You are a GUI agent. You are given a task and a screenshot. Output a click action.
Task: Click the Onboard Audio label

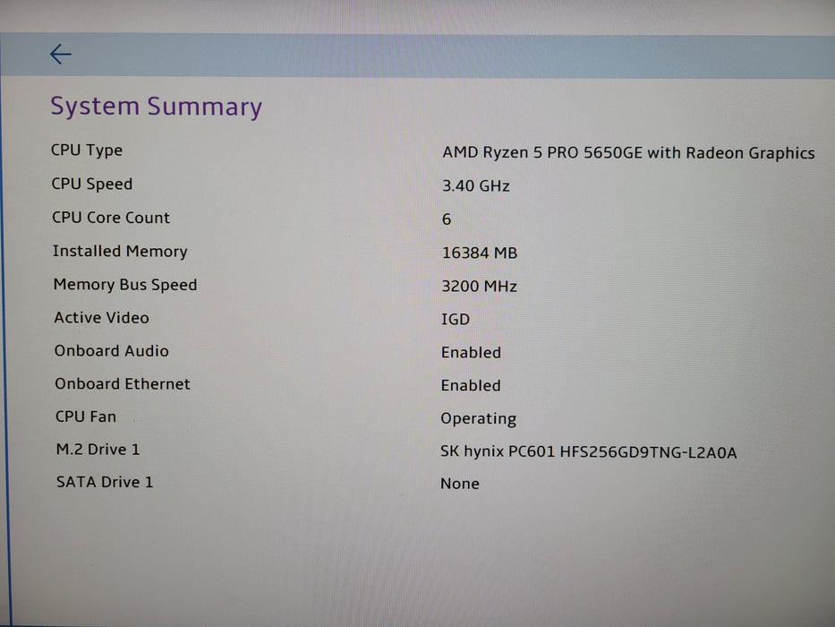111,351
